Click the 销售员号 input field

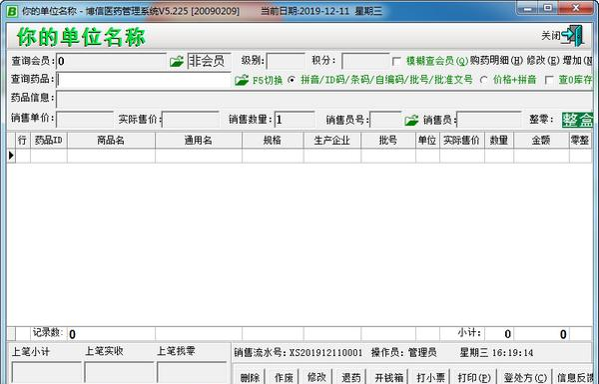(385, 120)
